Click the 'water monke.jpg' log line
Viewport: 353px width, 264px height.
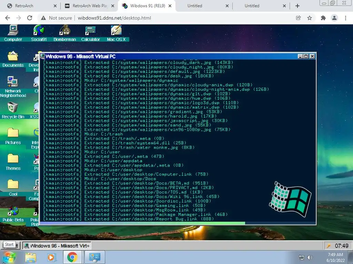coord(119,147)
